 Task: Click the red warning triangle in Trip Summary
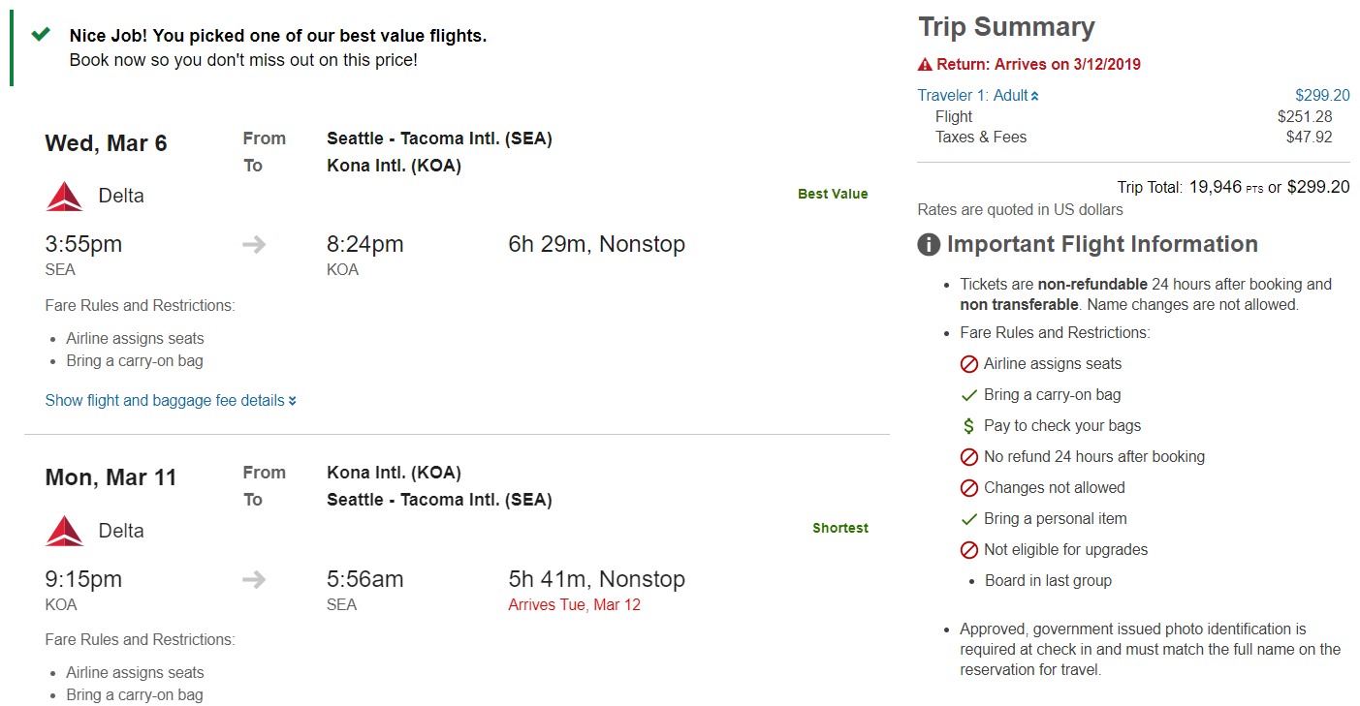click(x=925, y=65)
